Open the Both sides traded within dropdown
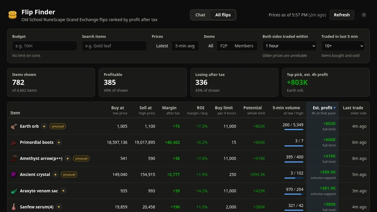Image resolution: width=377 pixels, height=212 pixels. (289, 46)
